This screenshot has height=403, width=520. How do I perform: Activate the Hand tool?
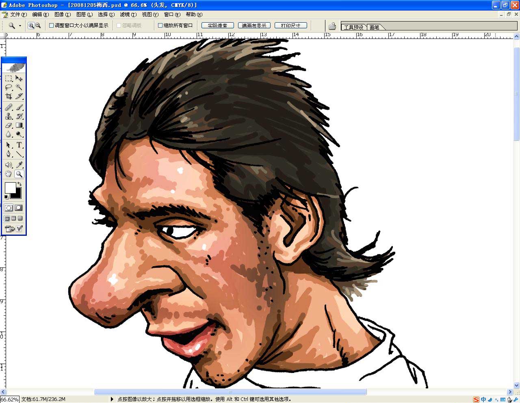[x=9, y=174]
